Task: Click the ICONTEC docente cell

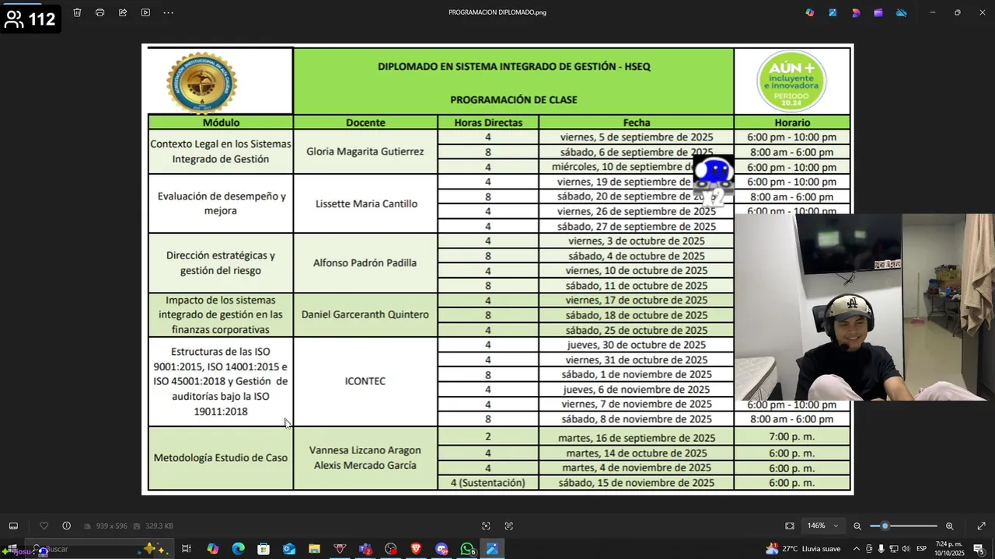Action: pos(365,382)
